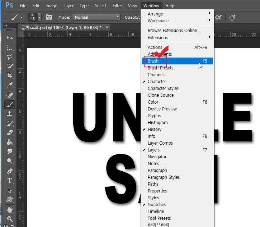
Task: Select the Quick Selection tool
Action: [10, 66]
